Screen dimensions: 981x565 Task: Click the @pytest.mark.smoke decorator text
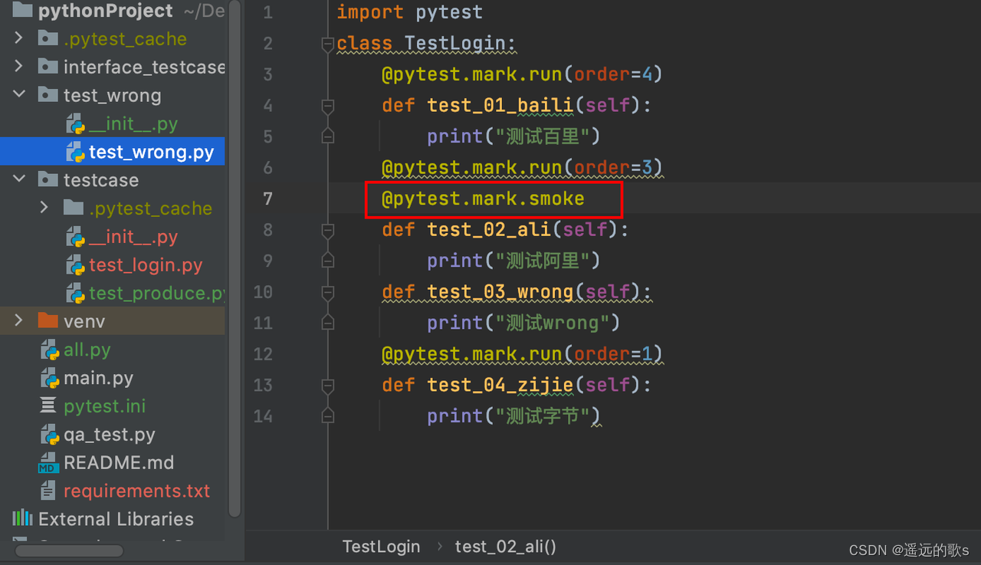pos(483,199)
